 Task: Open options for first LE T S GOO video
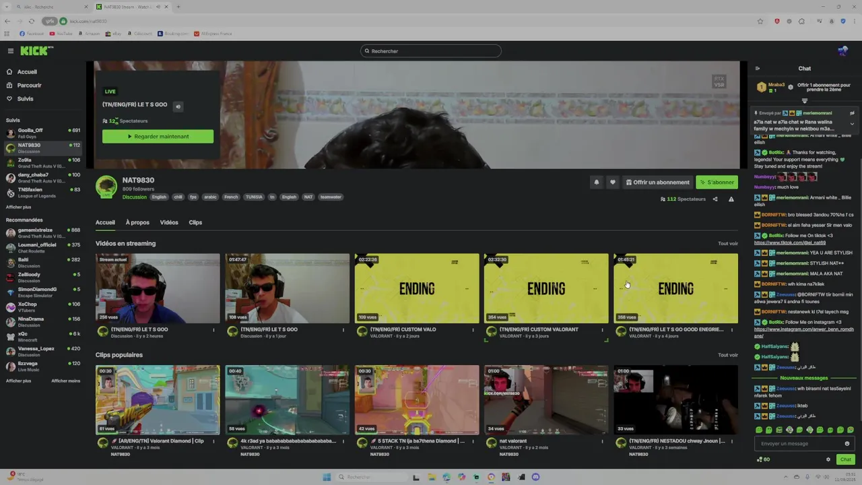[214, 330]
